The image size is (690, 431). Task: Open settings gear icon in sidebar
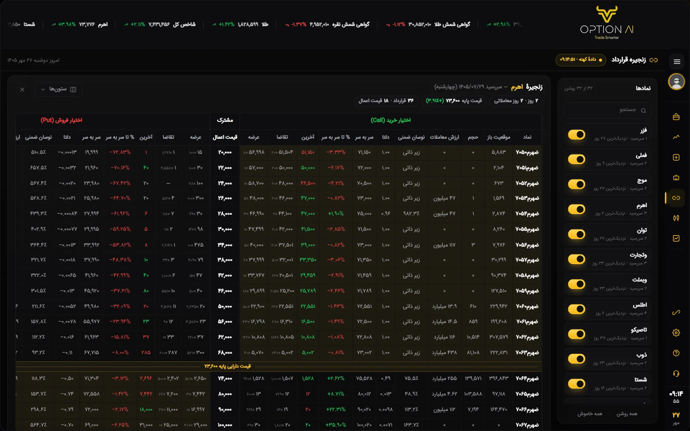point(676,333)
